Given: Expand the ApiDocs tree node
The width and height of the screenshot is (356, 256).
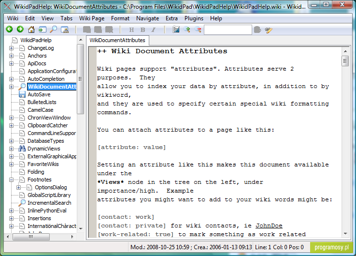Looking at the screenshot, I should pyautogui.click(x=11, y=63).
